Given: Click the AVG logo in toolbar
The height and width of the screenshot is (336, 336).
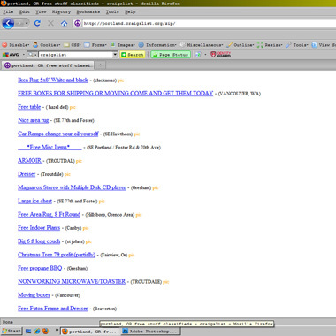Looking at the screenshot, I should pos(11,55).
